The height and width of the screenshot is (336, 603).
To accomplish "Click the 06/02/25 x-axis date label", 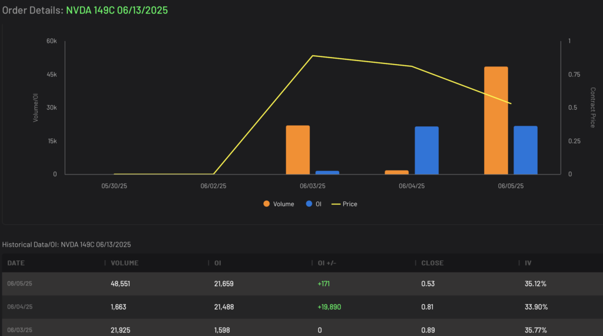I will coord(213,186).
